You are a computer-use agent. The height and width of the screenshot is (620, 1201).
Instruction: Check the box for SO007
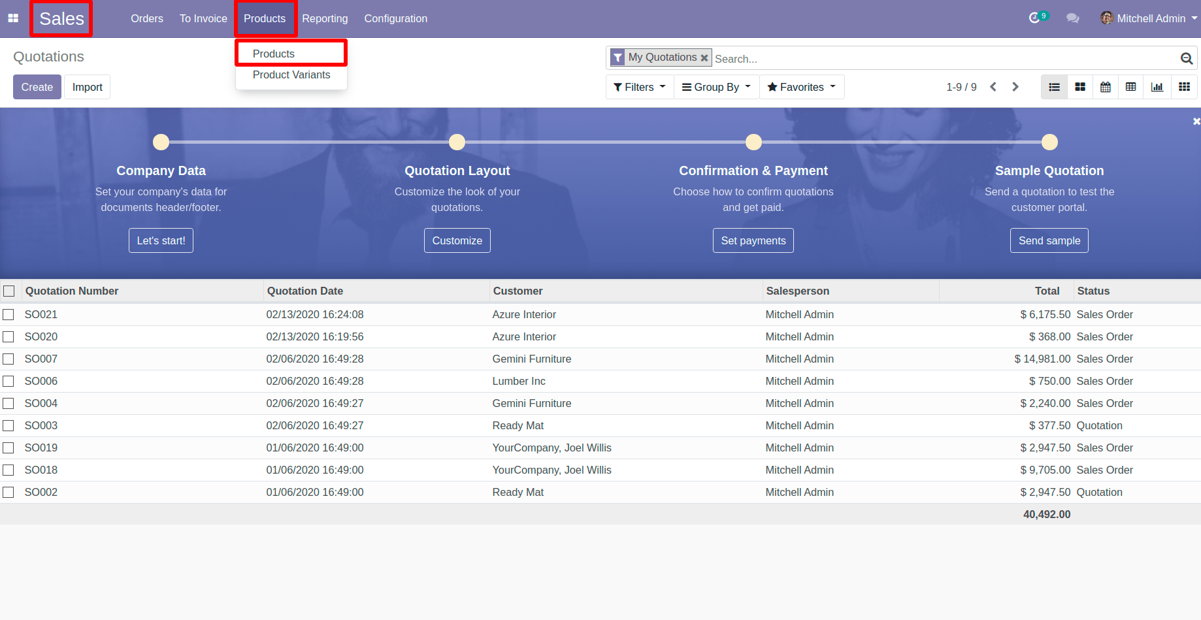pyautogui.click(x=8, y=359)
